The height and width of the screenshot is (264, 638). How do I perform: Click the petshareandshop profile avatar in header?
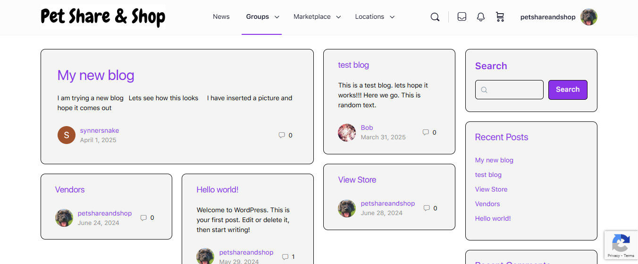click(x=589, y=17)
